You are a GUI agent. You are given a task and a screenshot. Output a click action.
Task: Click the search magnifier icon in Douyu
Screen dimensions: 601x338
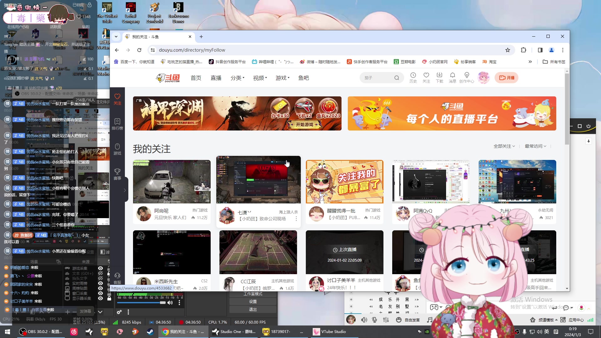397,78
